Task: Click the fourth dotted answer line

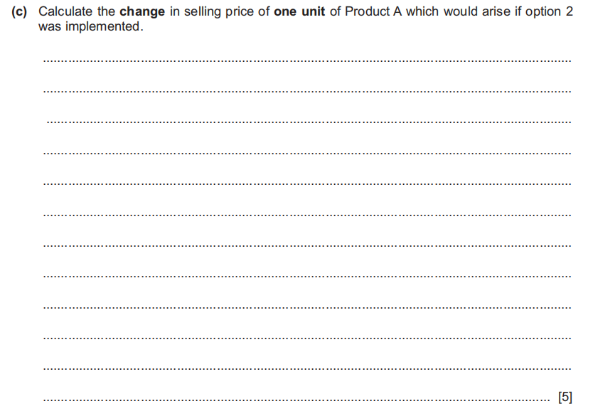Action: click(x=306, y=153)
